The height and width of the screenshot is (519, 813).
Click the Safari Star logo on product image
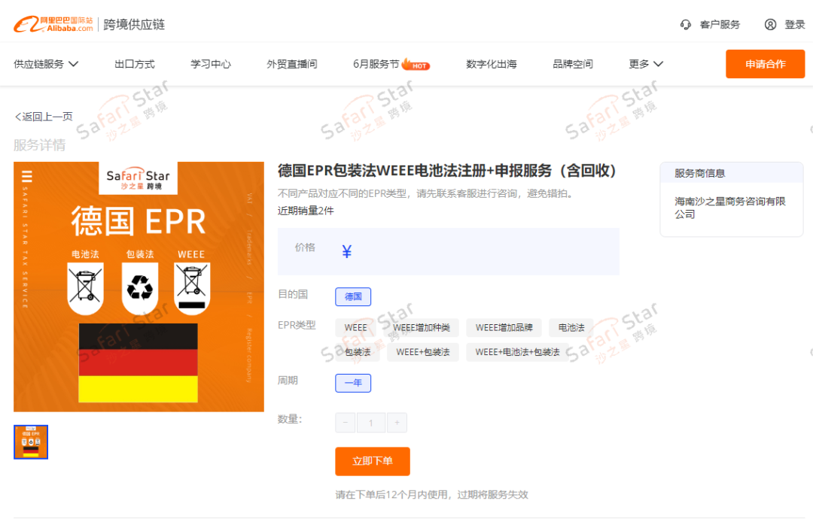pyautogui.click(x=138, y=178)
